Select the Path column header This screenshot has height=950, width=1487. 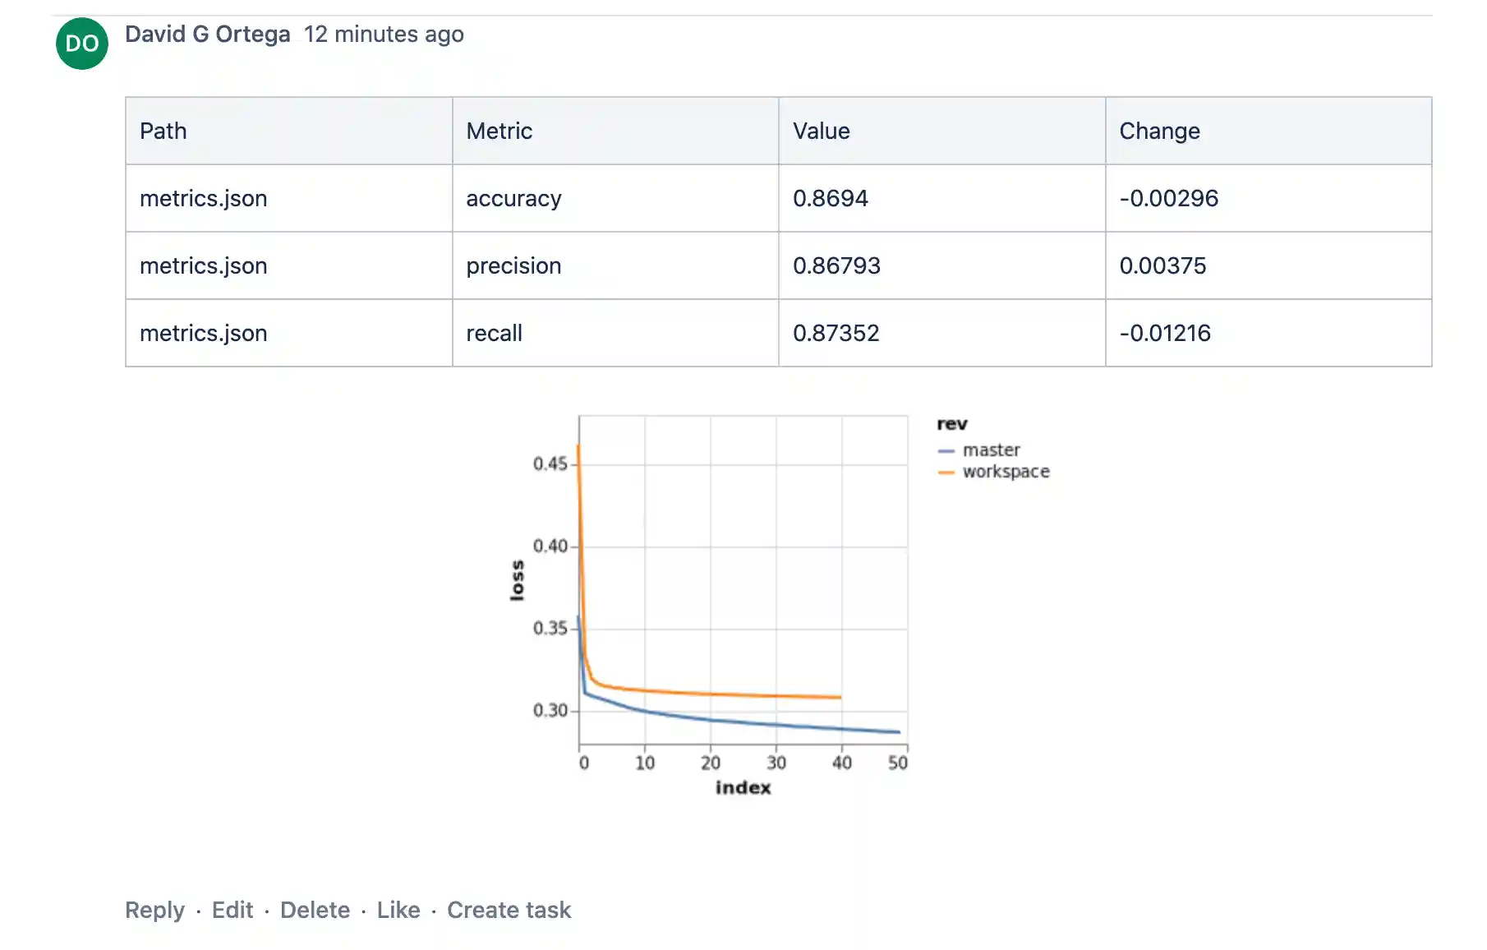point(163,131)
